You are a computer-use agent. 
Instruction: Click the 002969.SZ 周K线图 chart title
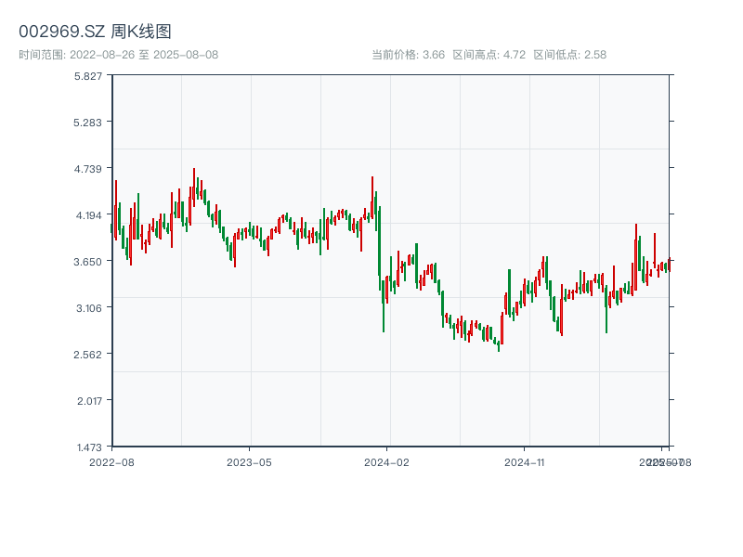click(95, 32)
